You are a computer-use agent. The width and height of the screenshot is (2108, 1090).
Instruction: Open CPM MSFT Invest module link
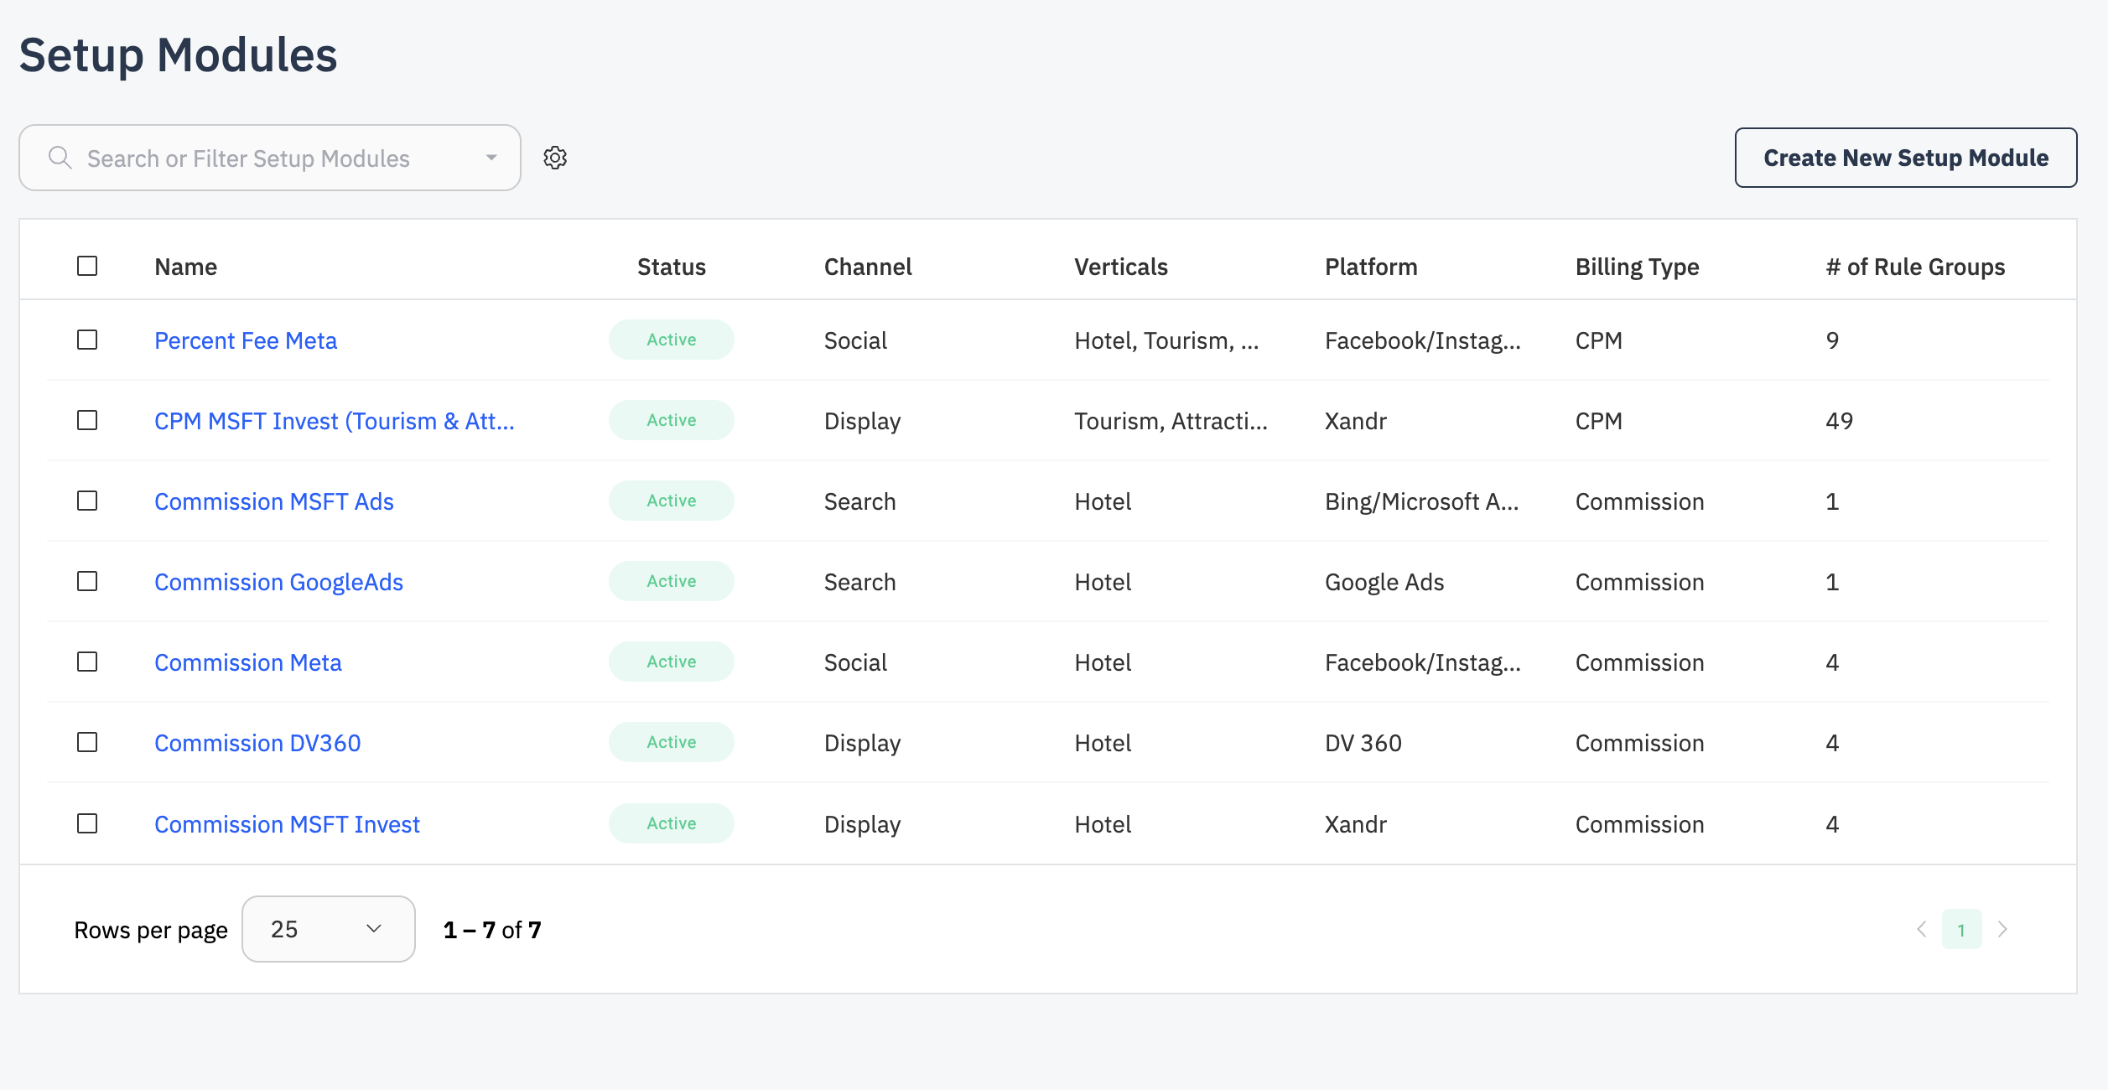point(334,421)
